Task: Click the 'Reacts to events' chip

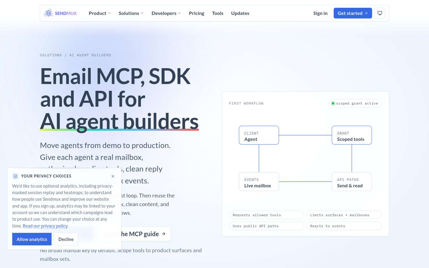Action: (344, 226)
